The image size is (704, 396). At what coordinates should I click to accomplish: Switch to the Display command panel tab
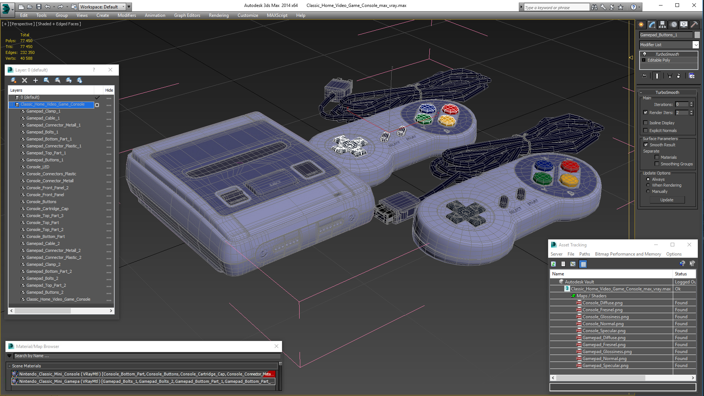pos(684,25)
